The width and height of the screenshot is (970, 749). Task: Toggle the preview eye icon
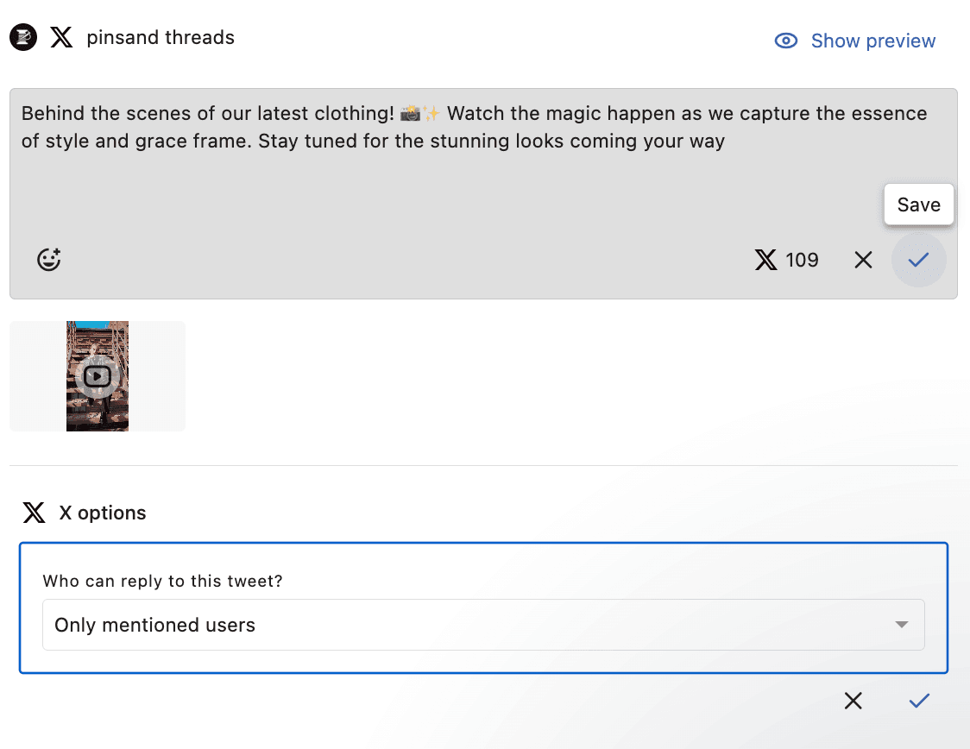(x=785, y=41)
